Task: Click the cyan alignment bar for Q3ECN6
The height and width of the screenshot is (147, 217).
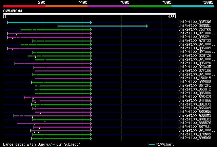Action: click(49, 22)
